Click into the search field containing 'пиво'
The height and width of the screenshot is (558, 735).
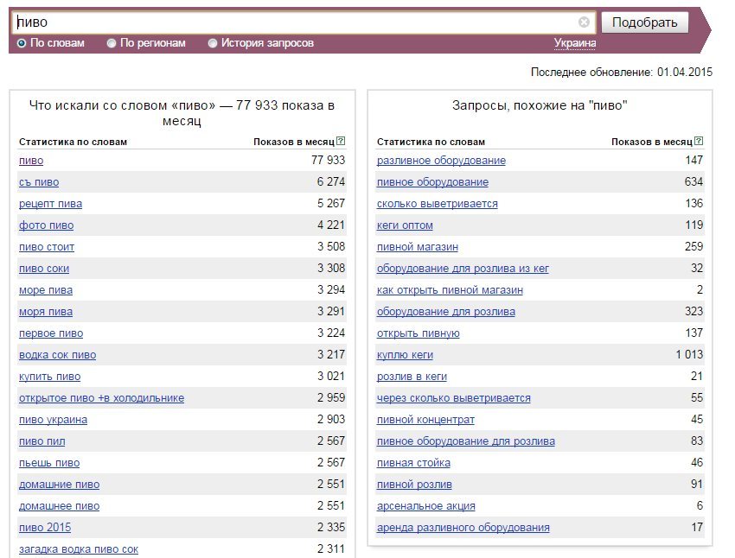pyautogui.click(x=294, y=22)
